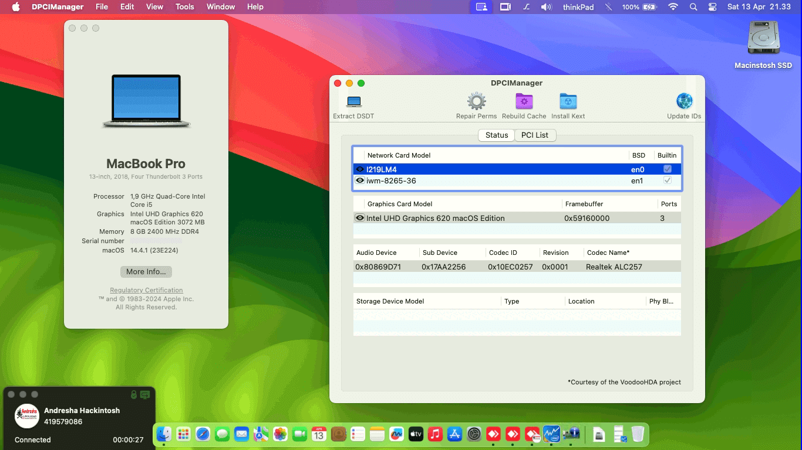The height and width of the screenshot is (450, 802).
Task: Select the iwm-8265-36 network card row
Action: pos(517,180)
